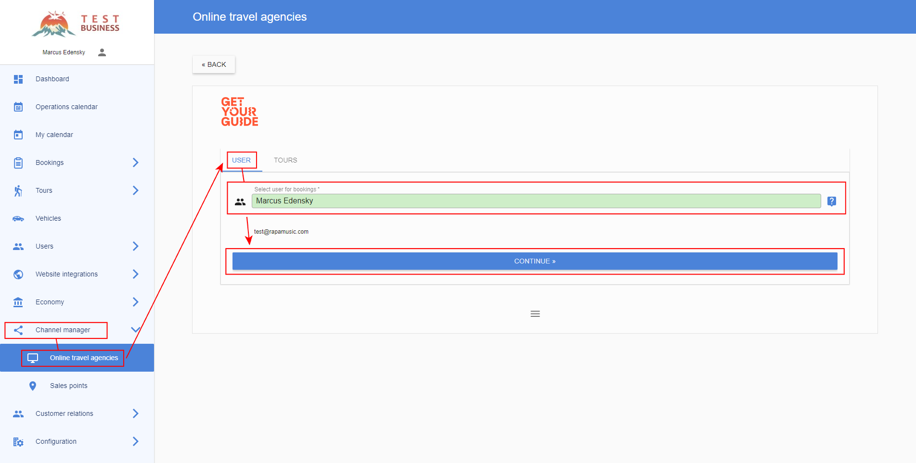Click the GetYourGuide logo

[x=240, y=112]
